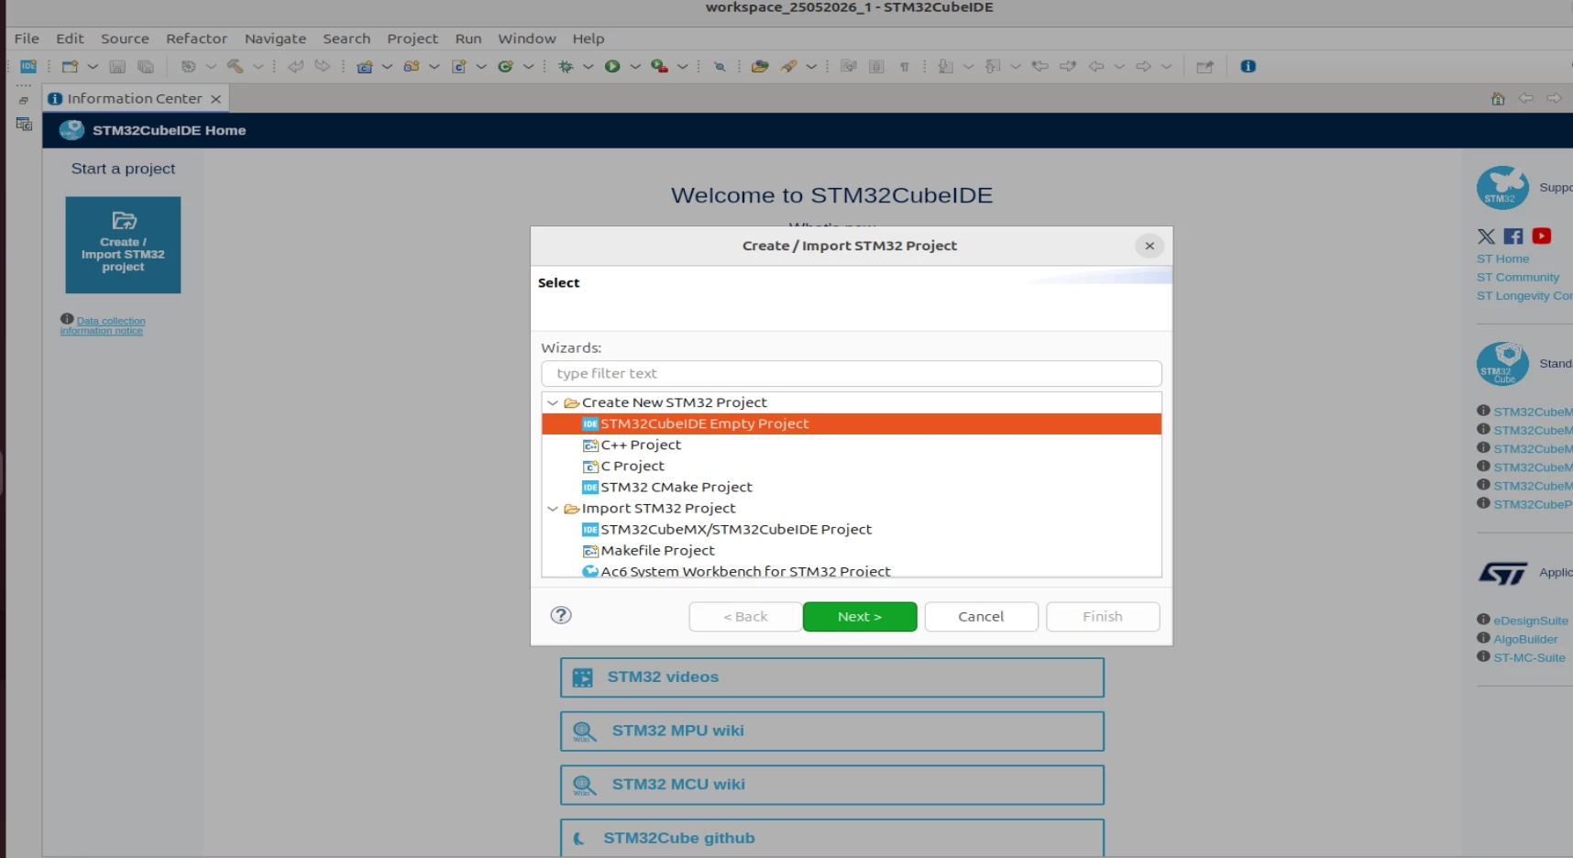Open the ST Community link
1573x858 pixels.
coord(1517,277)
